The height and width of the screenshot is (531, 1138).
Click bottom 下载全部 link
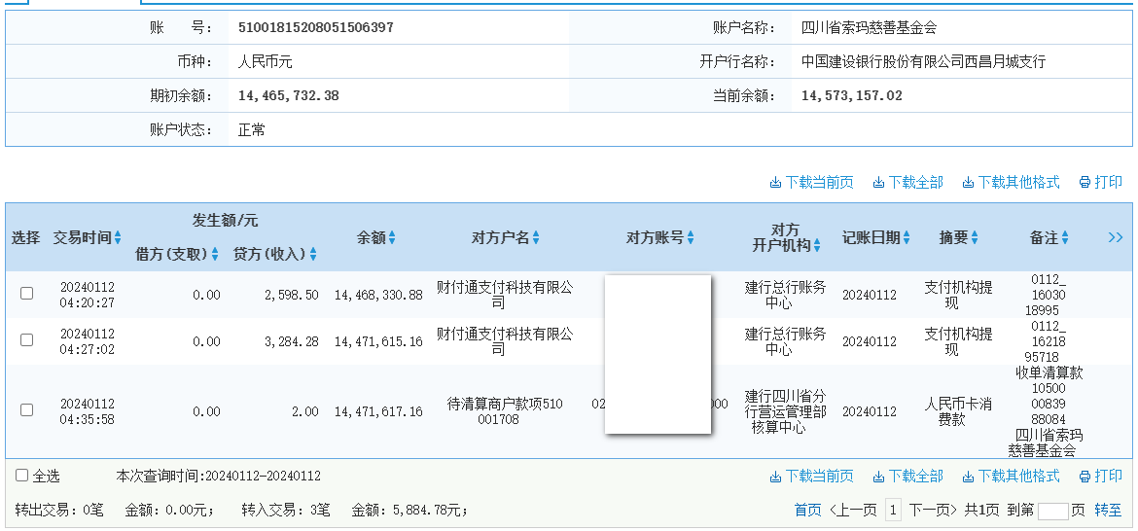pyautogui.click(x=907, y=477)
